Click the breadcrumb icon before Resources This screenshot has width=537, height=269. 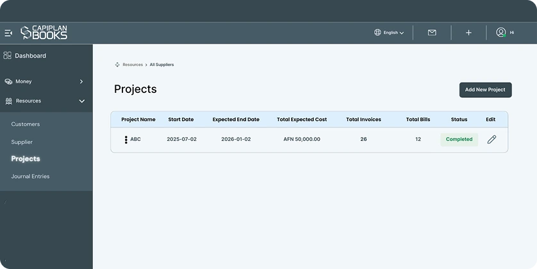click(x=117, y=64)
